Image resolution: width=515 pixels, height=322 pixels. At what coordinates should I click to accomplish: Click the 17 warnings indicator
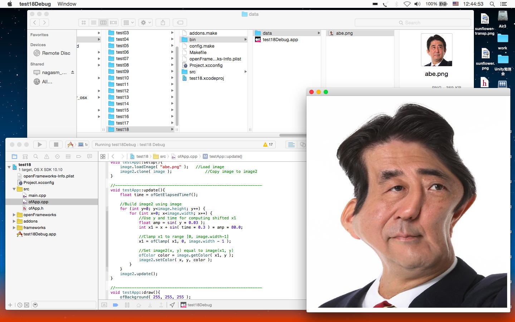pyautogui.click(x=268, y=145)
